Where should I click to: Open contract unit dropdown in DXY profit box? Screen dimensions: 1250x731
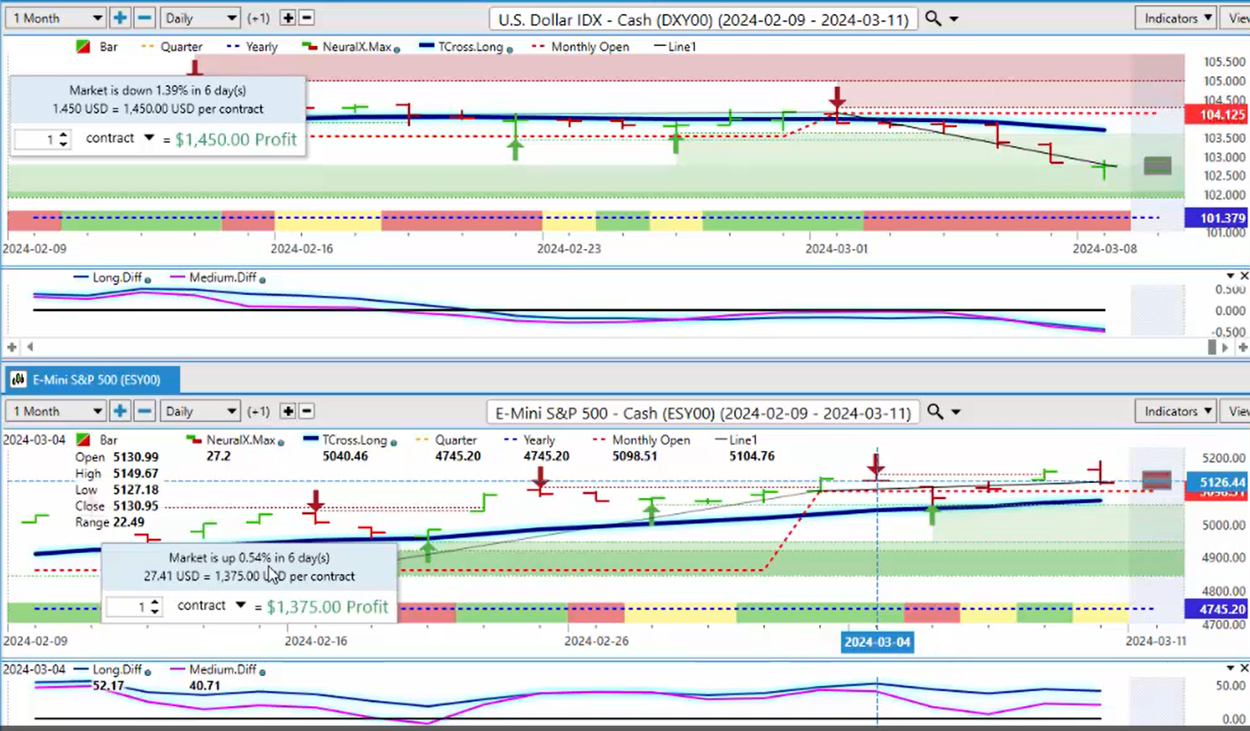(149, 138)
